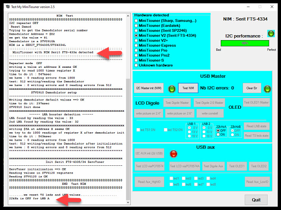281x210 pixels.
Task: Click the Test OLED2 button
Action: [x=259, y=166]
